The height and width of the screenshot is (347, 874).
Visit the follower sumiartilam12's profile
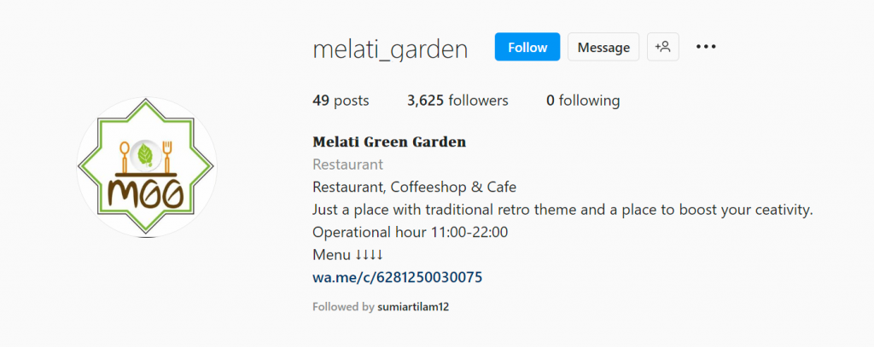click(x=413, y=307)
